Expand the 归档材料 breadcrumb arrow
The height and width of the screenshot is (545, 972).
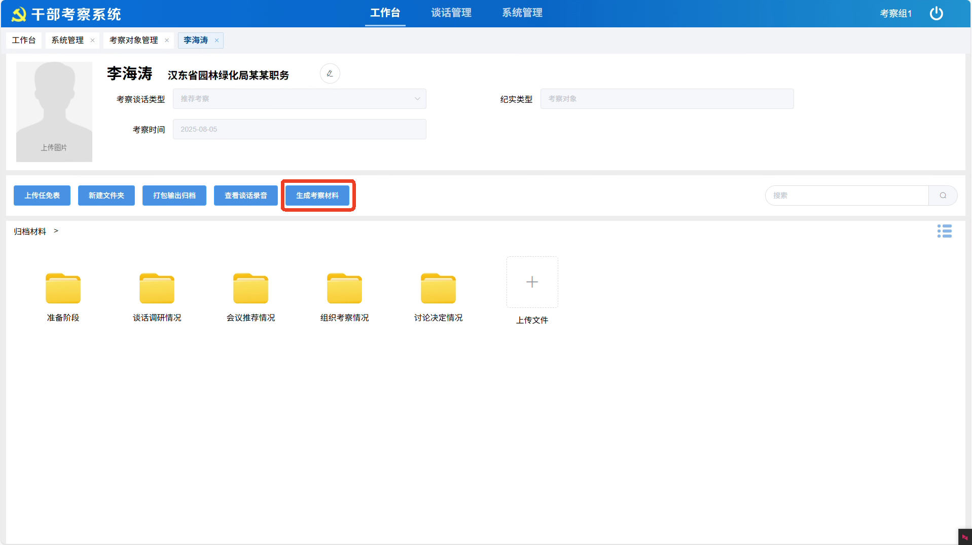56,231
